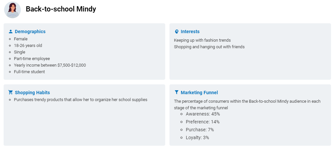
Task: Click the Back-to-school Mindy title
Action: 61,9
